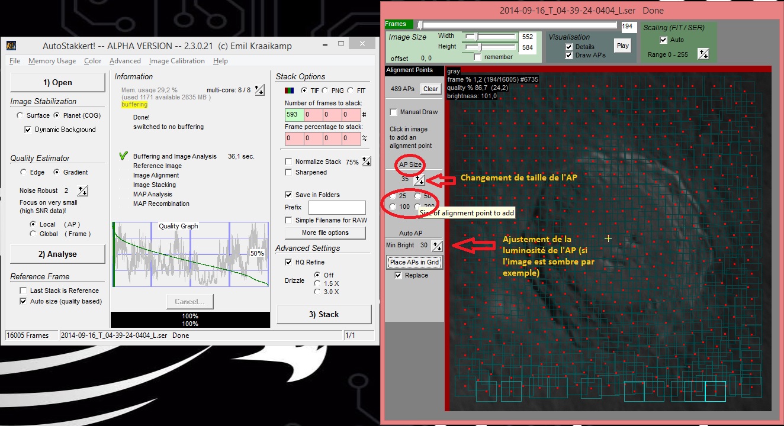Adjust the multi-core 8 / 8 spinner
The height and width of the screenshot is (426, 784).
click(260, 90)
